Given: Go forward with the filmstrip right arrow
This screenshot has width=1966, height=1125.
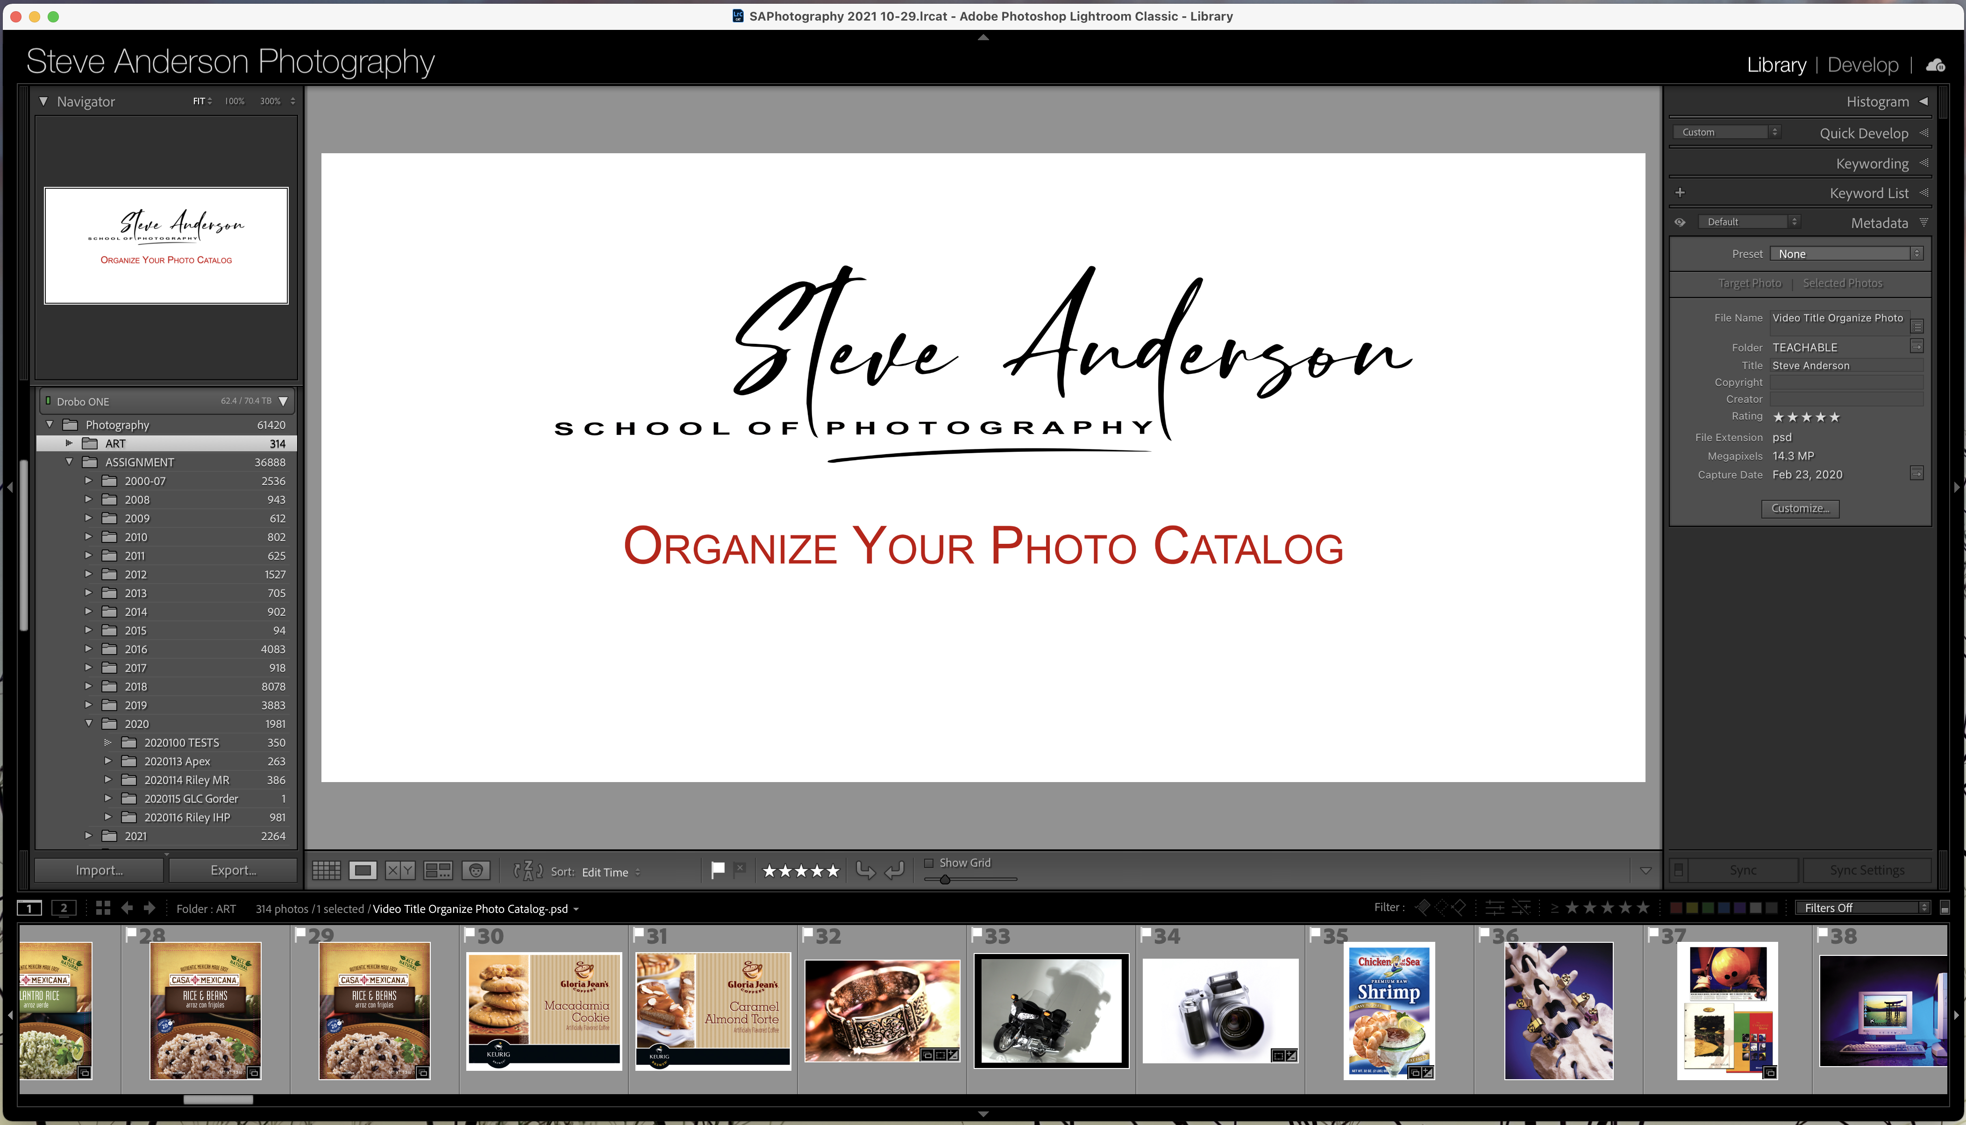Looking at the screenshot, I should click(x=150, y=908).
